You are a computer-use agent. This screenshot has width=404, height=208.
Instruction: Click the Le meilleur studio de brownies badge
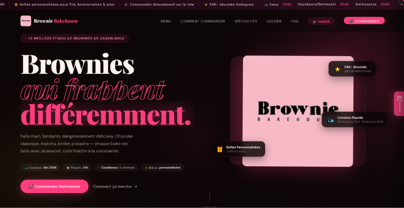pyautogui.click(x=75, y=38)
